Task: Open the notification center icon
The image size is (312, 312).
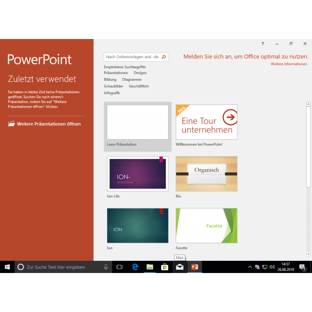Action: (x=302, y=267)
